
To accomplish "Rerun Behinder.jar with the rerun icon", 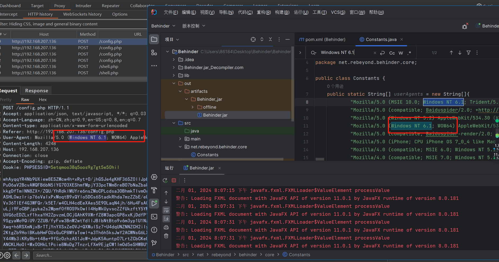I will point(165,180).
